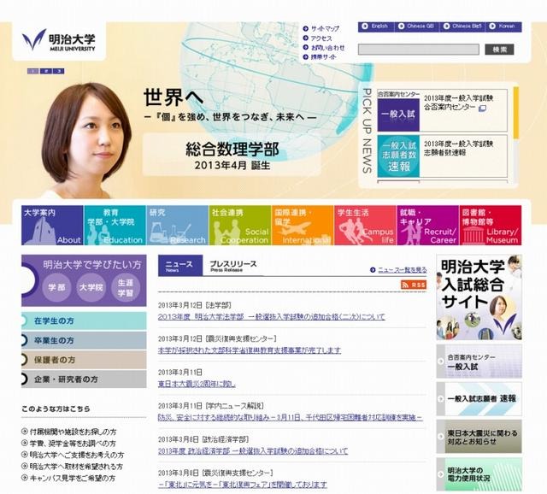Open the 文部科学省復興教育支援事業 news link
This screenshot has width=547, height=494.
[x=250, y=350]
